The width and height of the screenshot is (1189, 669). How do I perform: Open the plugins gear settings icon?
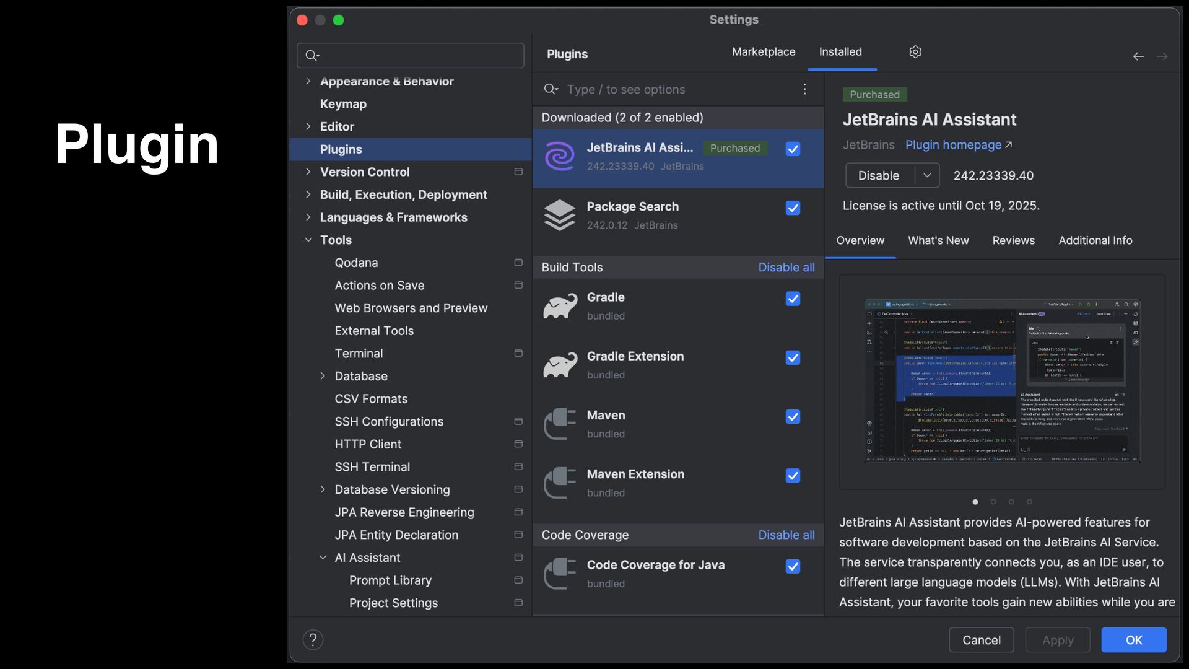[915, 52]
